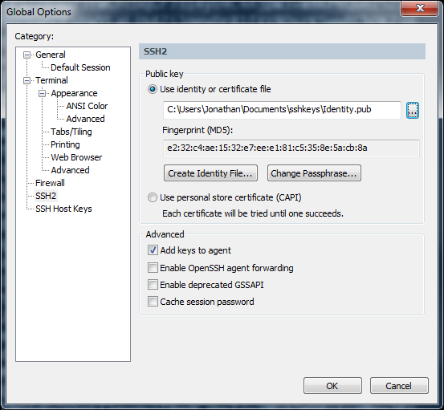Open SSH Host Keys category
Viewport: 444px width, 410px height.
[63, 209]
